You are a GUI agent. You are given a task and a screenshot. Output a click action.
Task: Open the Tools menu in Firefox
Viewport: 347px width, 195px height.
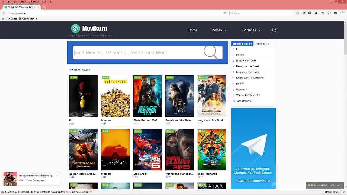43,2
